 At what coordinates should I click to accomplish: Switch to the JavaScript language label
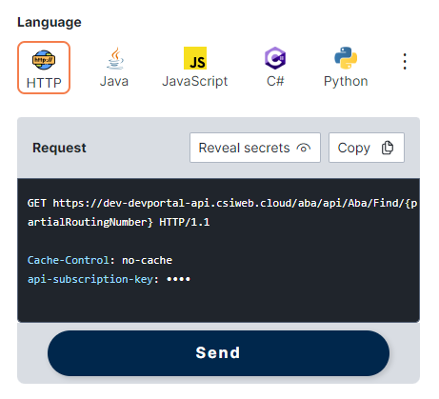[x=195, y=81]
